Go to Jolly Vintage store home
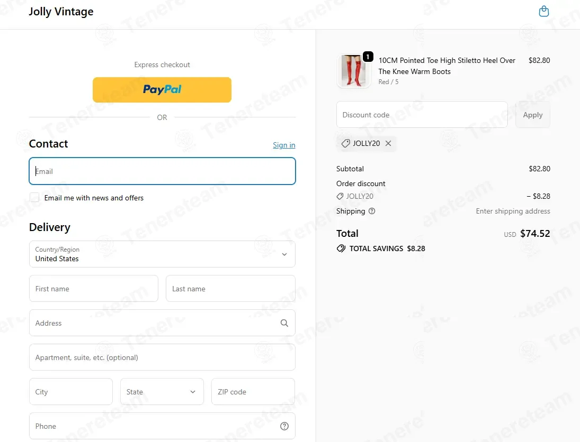 coord(61,12)
